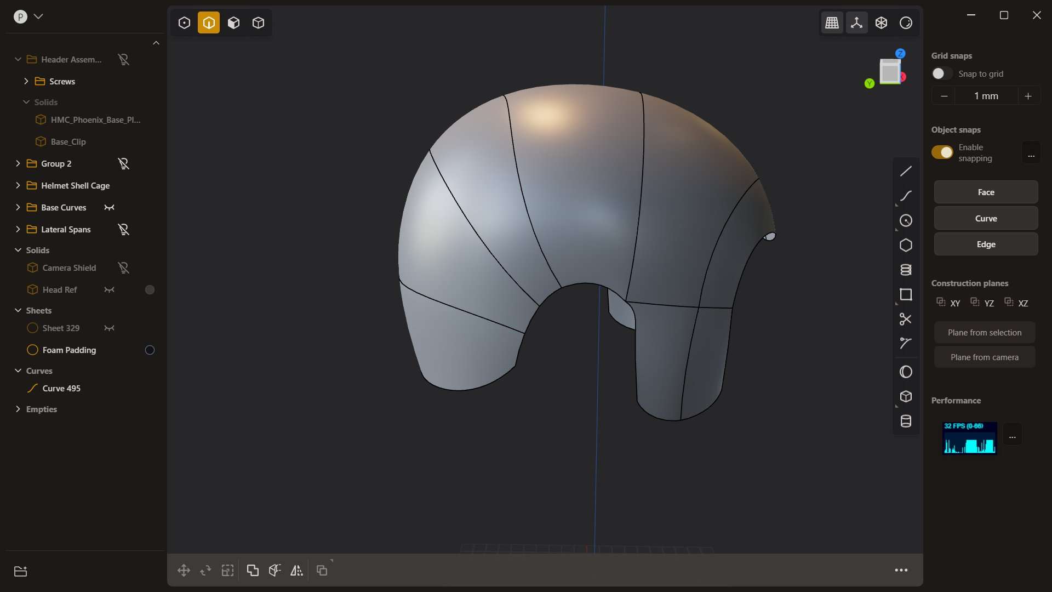Toggle Camera Shield visibility bulb icon
The image size is (1052, 592).
[x=123, y=267]
